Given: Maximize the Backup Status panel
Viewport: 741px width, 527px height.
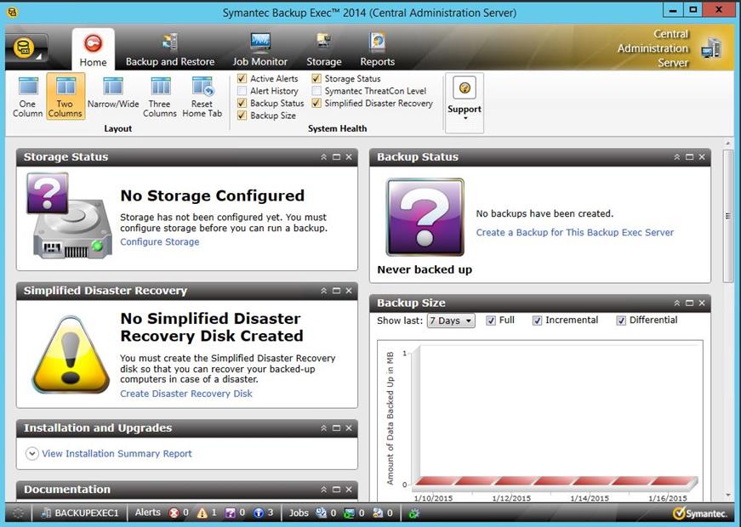Looking at the screenshot, I should click(x=689, y=157).
